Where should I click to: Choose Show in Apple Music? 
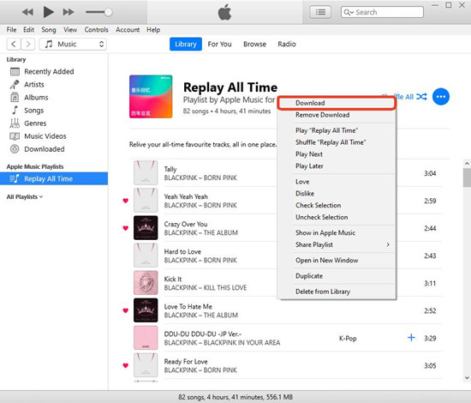[337, 232]
